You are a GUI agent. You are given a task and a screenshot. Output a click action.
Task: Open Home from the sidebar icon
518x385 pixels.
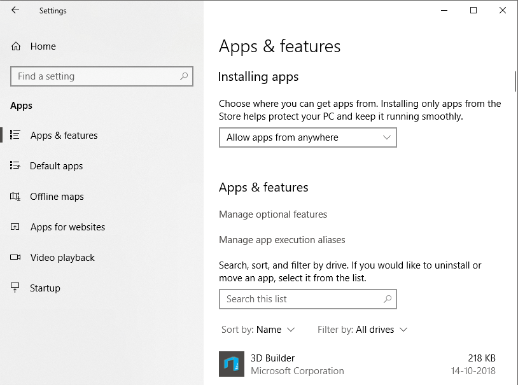(x=16, y=46)
